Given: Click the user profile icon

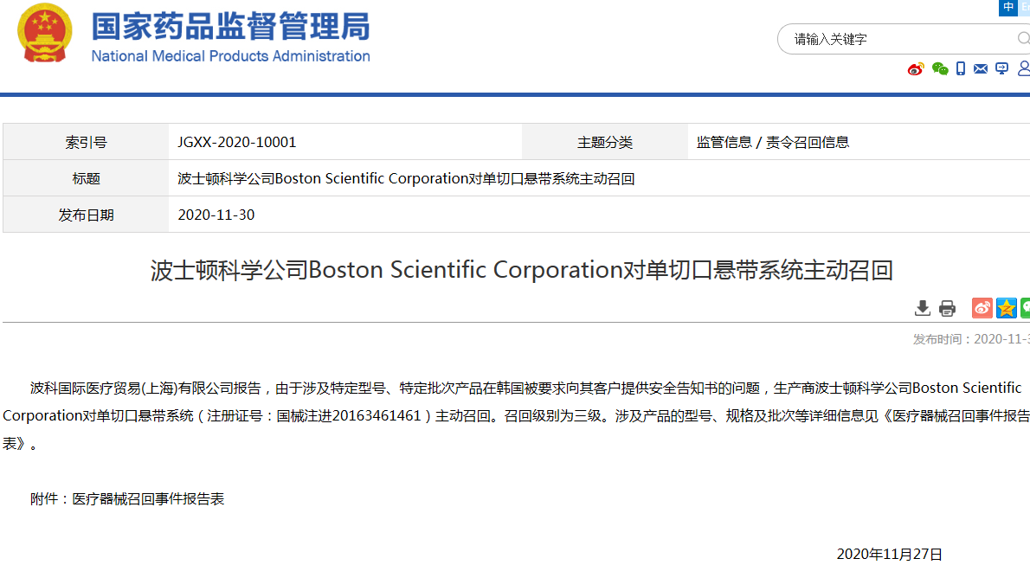Looking at the screenshot, I should [1023, 68].
